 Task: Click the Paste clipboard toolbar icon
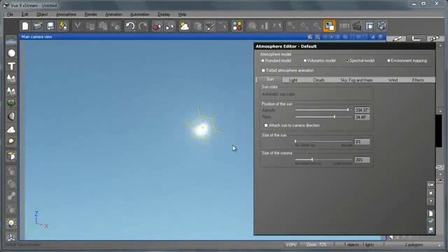[103, 27]
